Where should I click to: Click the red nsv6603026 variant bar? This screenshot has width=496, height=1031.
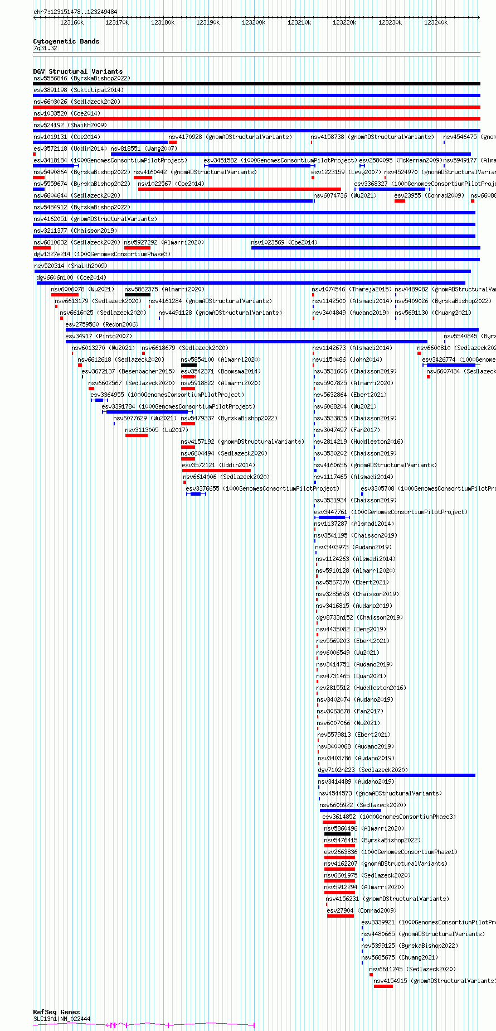coord(256,107)
